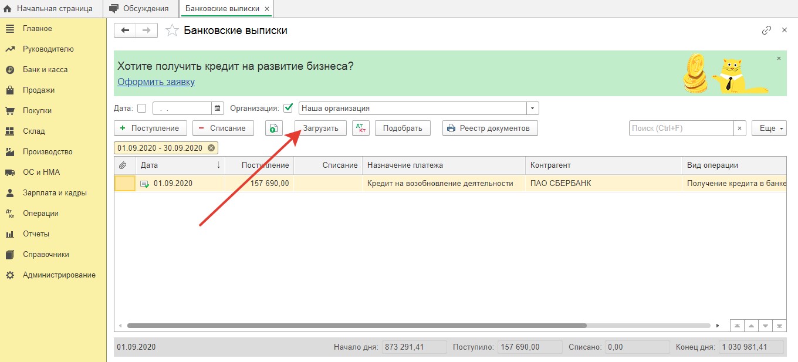Open the Реестр документов

(490, 128)
